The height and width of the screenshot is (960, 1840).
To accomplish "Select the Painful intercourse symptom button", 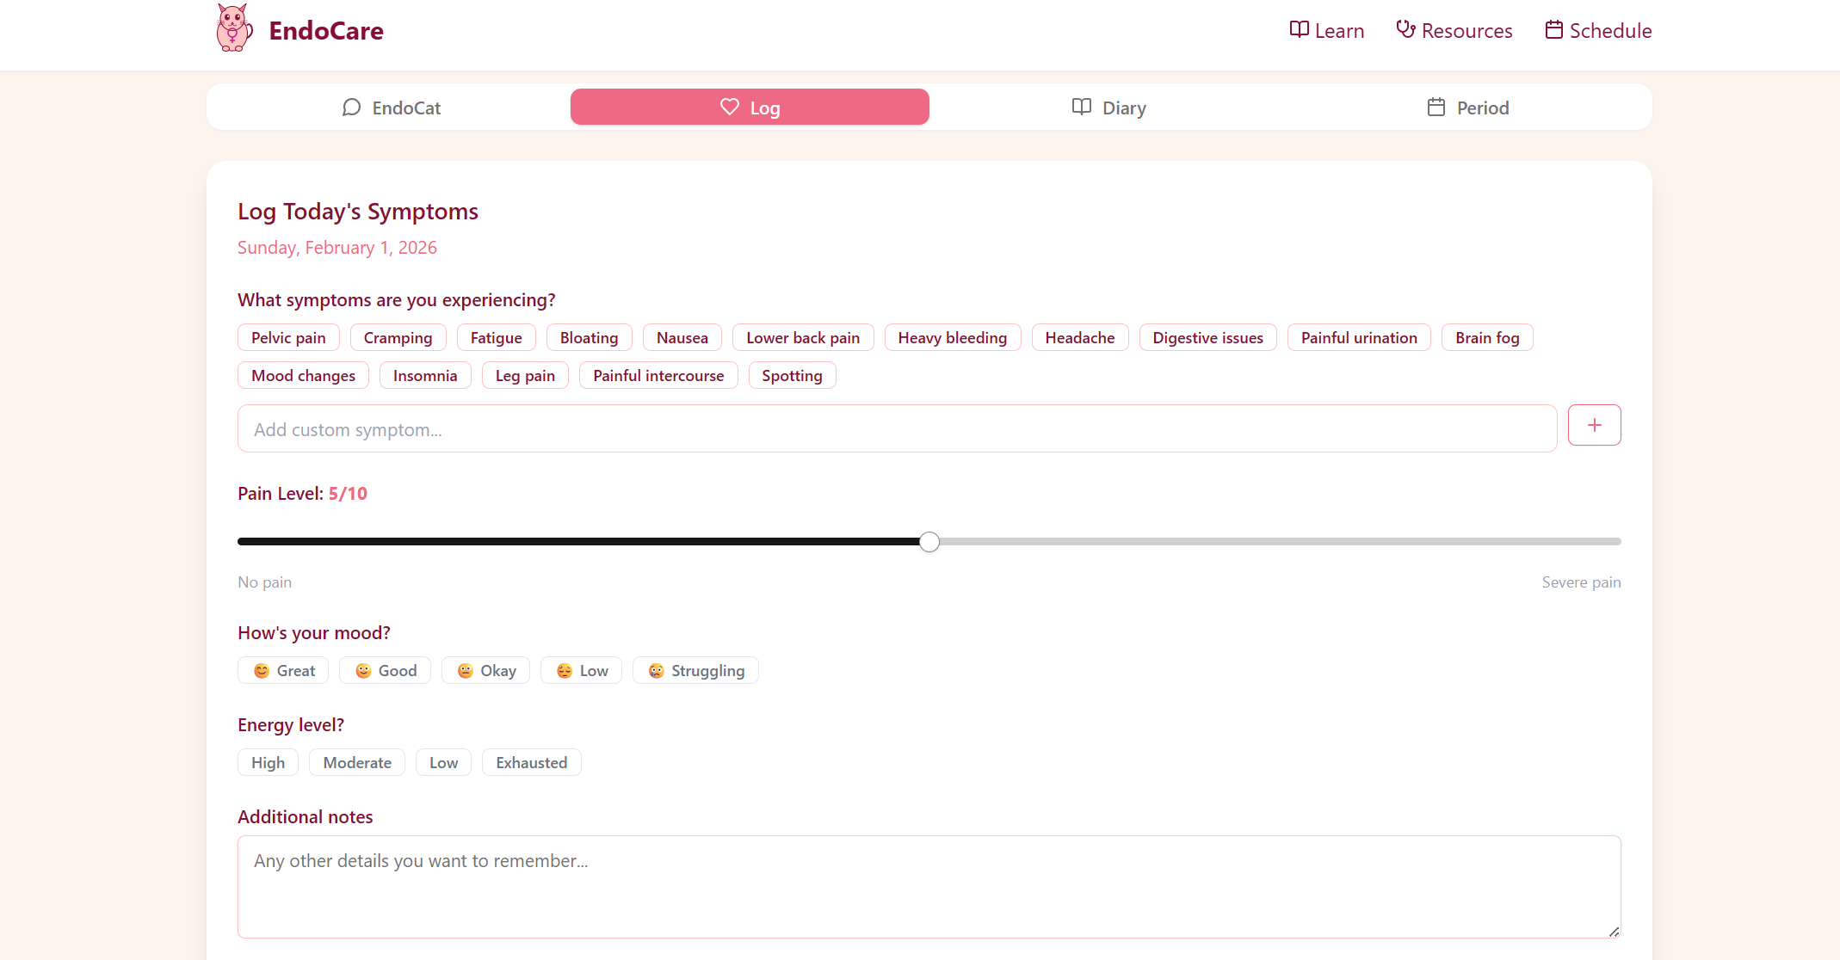I will click(658, 376).
